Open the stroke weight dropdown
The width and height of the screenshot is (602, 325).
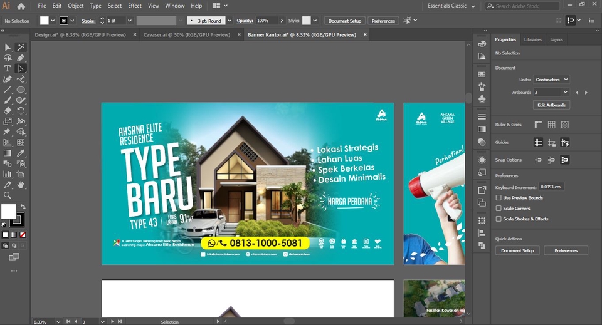coord(130,21)
